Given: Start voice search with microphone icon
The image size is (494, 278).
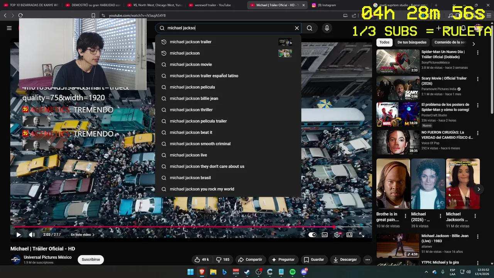Looking at the screenshot, I should tap(327, 28).
